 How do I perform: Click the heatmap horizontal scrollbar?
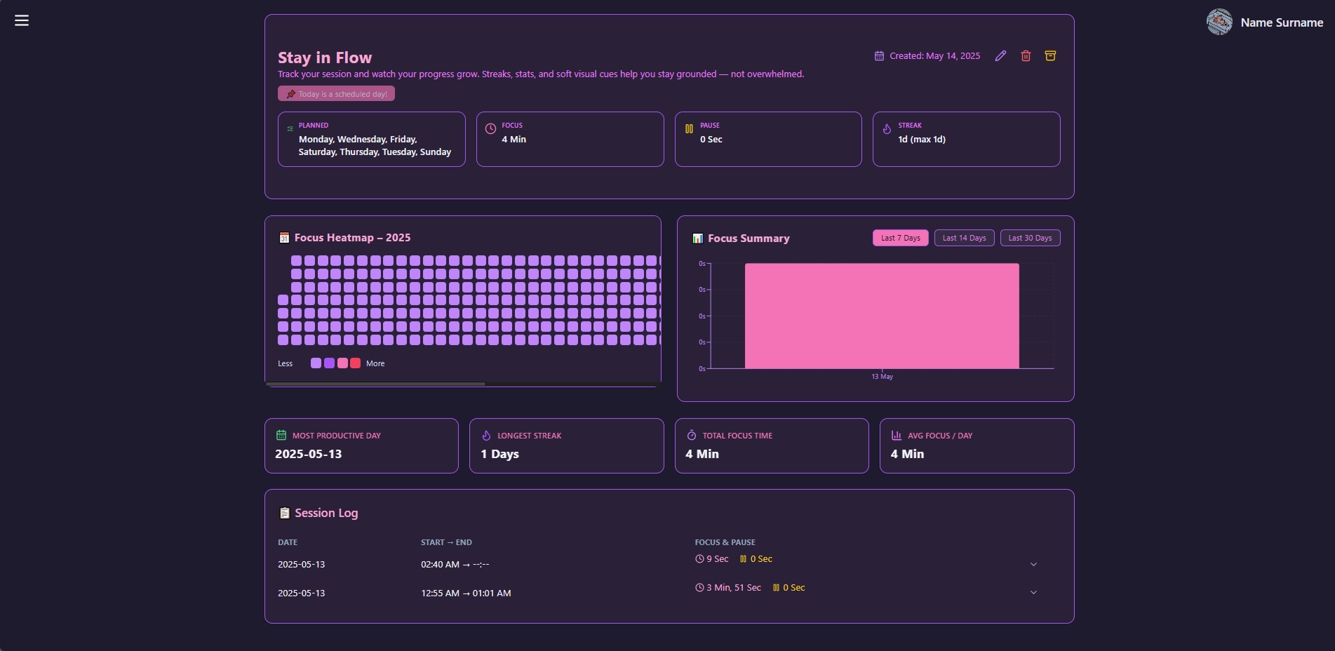tap(376, 384)
